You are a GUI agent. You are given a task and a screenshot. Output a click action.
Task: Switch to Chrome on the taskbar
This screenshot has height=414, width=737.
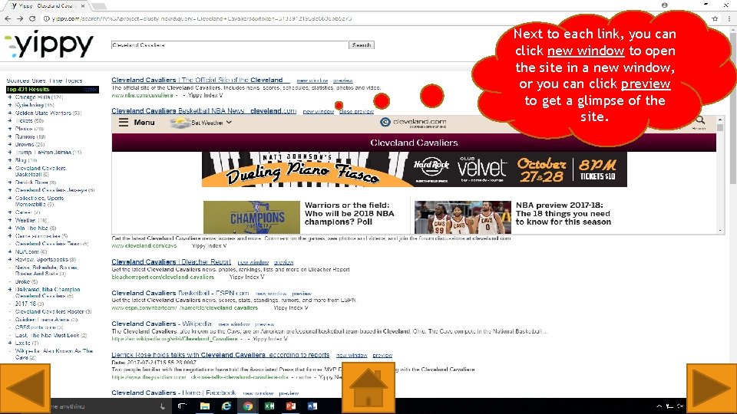[248, 406]
